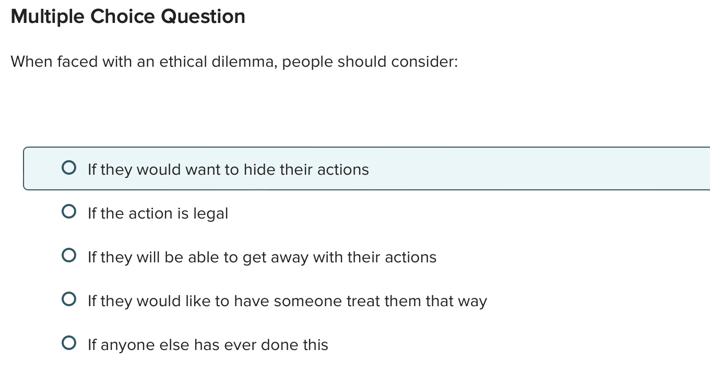Screen dimensions: 710x386
Task: Click the question prompt text about ethical dilemmas
Action: click(x=234, y=62)
